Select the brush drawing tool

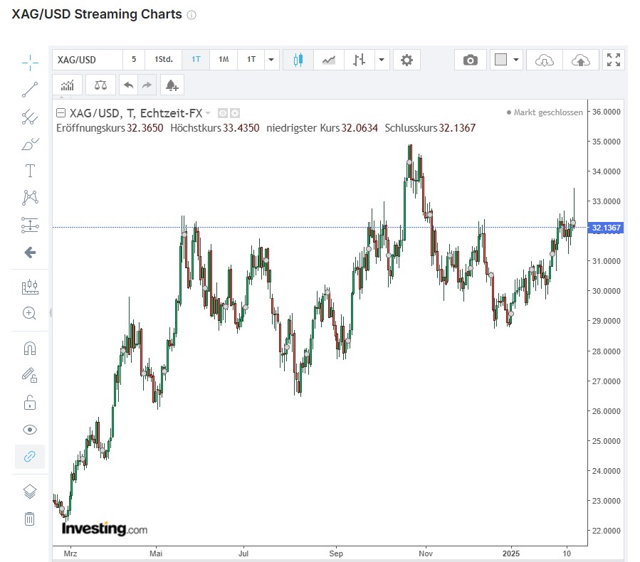(x=30, y=144)
